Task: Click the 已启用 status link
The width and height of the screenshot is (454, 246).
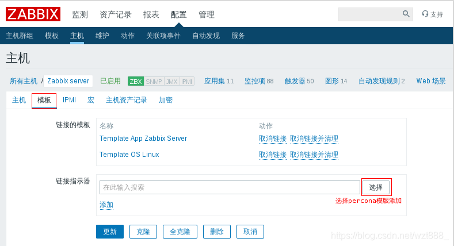Action: 110,81
